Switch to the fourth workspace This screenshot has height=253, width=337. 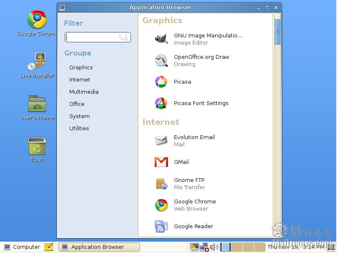(x=260, y=247)
